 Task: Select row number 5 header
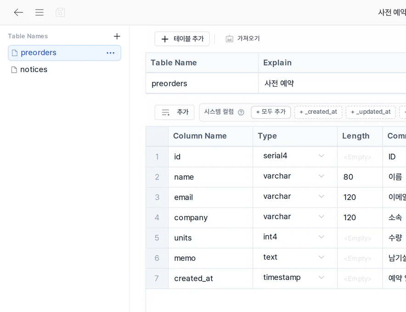(157, 238)
